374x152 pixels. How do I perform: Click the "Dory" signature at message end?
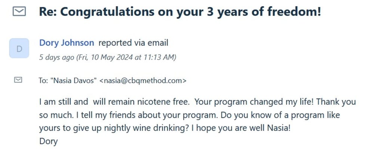coord(49,142)
